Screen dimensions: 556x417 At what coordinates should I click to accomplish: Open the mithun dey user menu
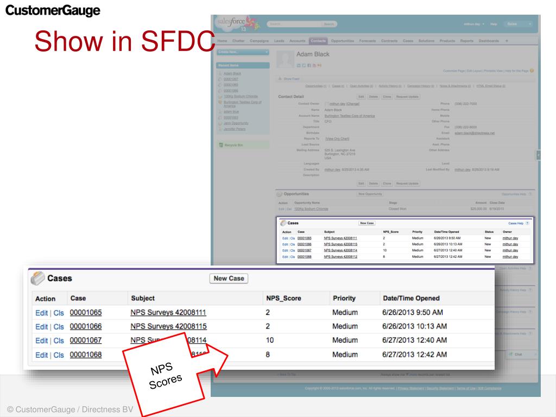473,24
